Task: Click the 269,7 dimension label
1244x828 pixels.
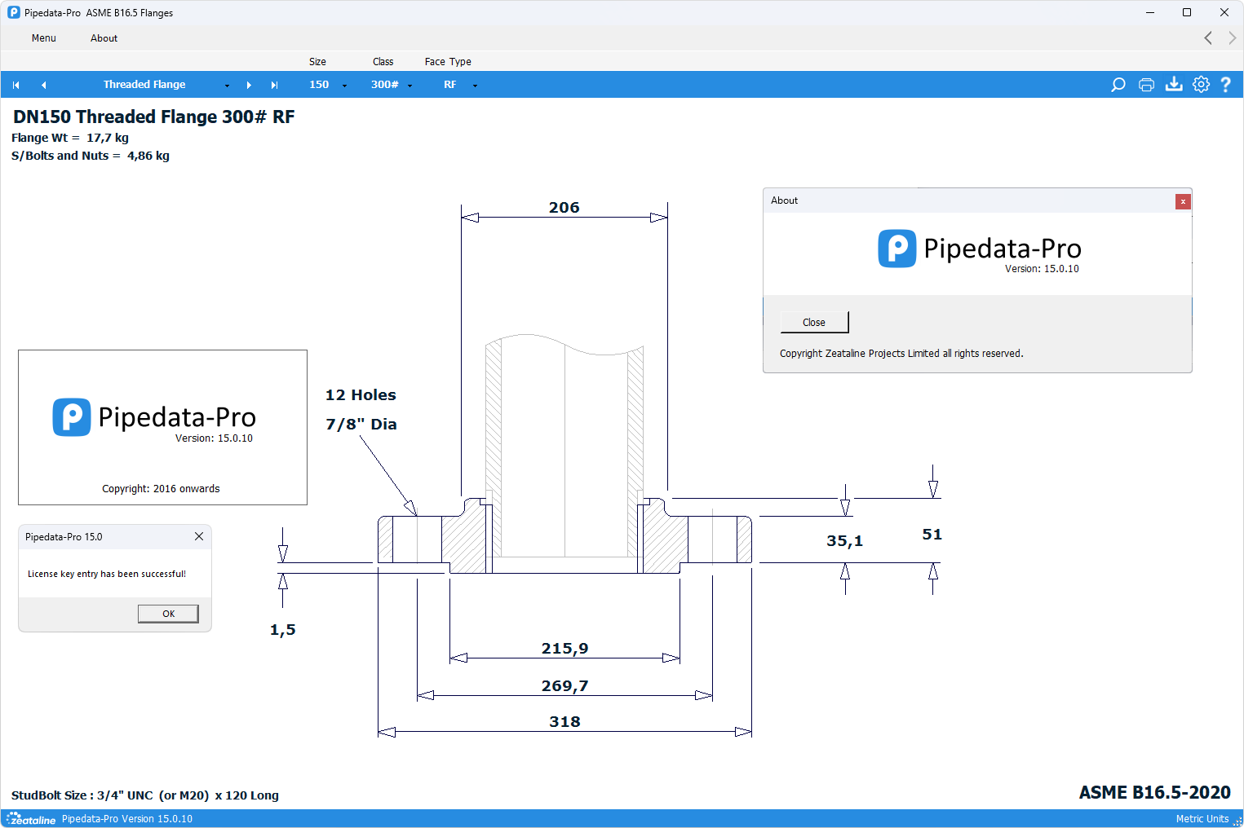Action: click(564, 685)
